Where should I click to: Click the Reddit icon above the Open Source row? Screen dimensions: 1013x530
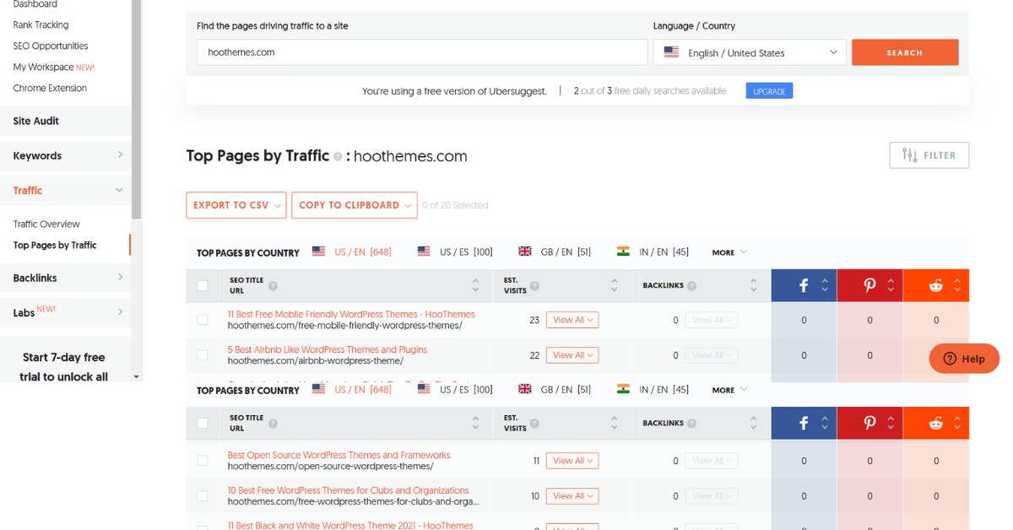coord(935,423)
